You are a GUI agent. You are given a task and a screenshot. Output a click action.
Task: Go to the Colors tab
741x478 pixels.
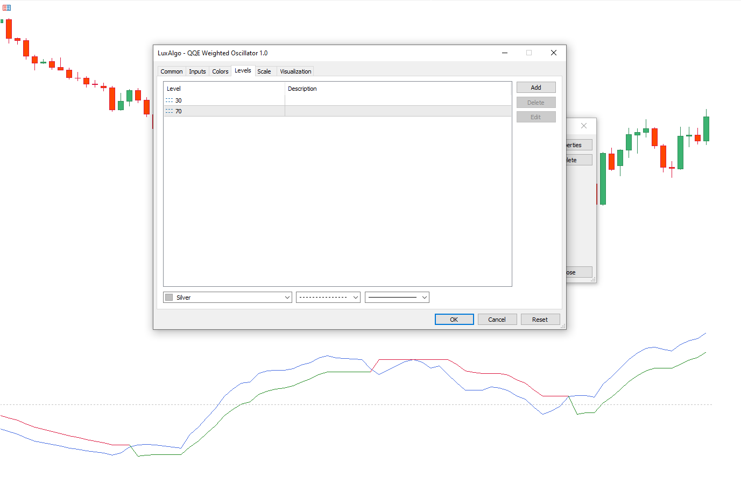[220, 71]
